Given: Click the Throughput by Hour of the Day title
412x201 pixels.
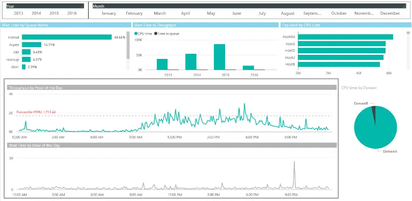Looking at the screenshot, I should click(x=36, y=88).
